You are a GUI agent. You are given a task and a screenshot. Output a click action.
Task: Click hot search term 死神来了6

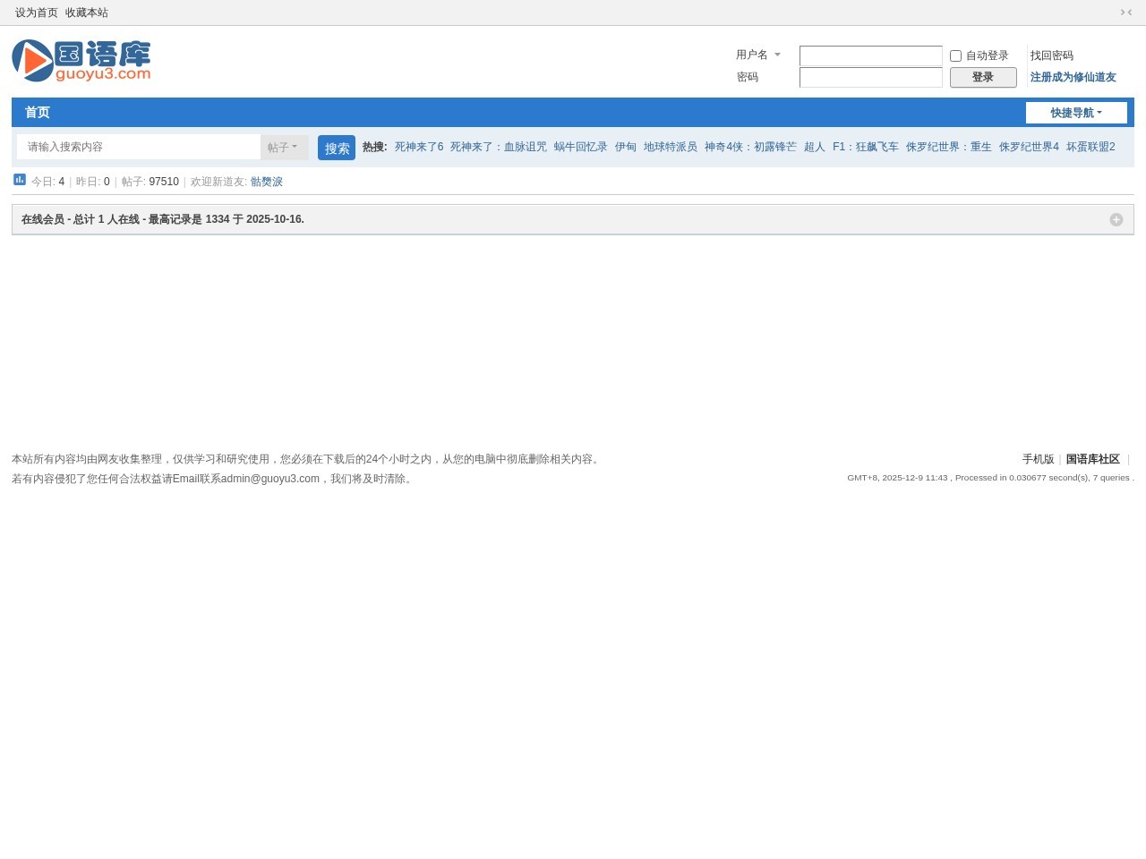(x=419, y=147)
